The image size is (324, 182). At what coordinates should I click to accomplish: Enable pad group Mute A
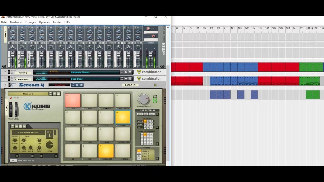point(145,121)
